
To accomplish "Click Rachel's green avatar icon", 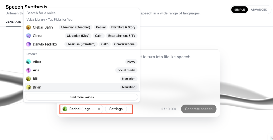I will (x=65, y=109).
